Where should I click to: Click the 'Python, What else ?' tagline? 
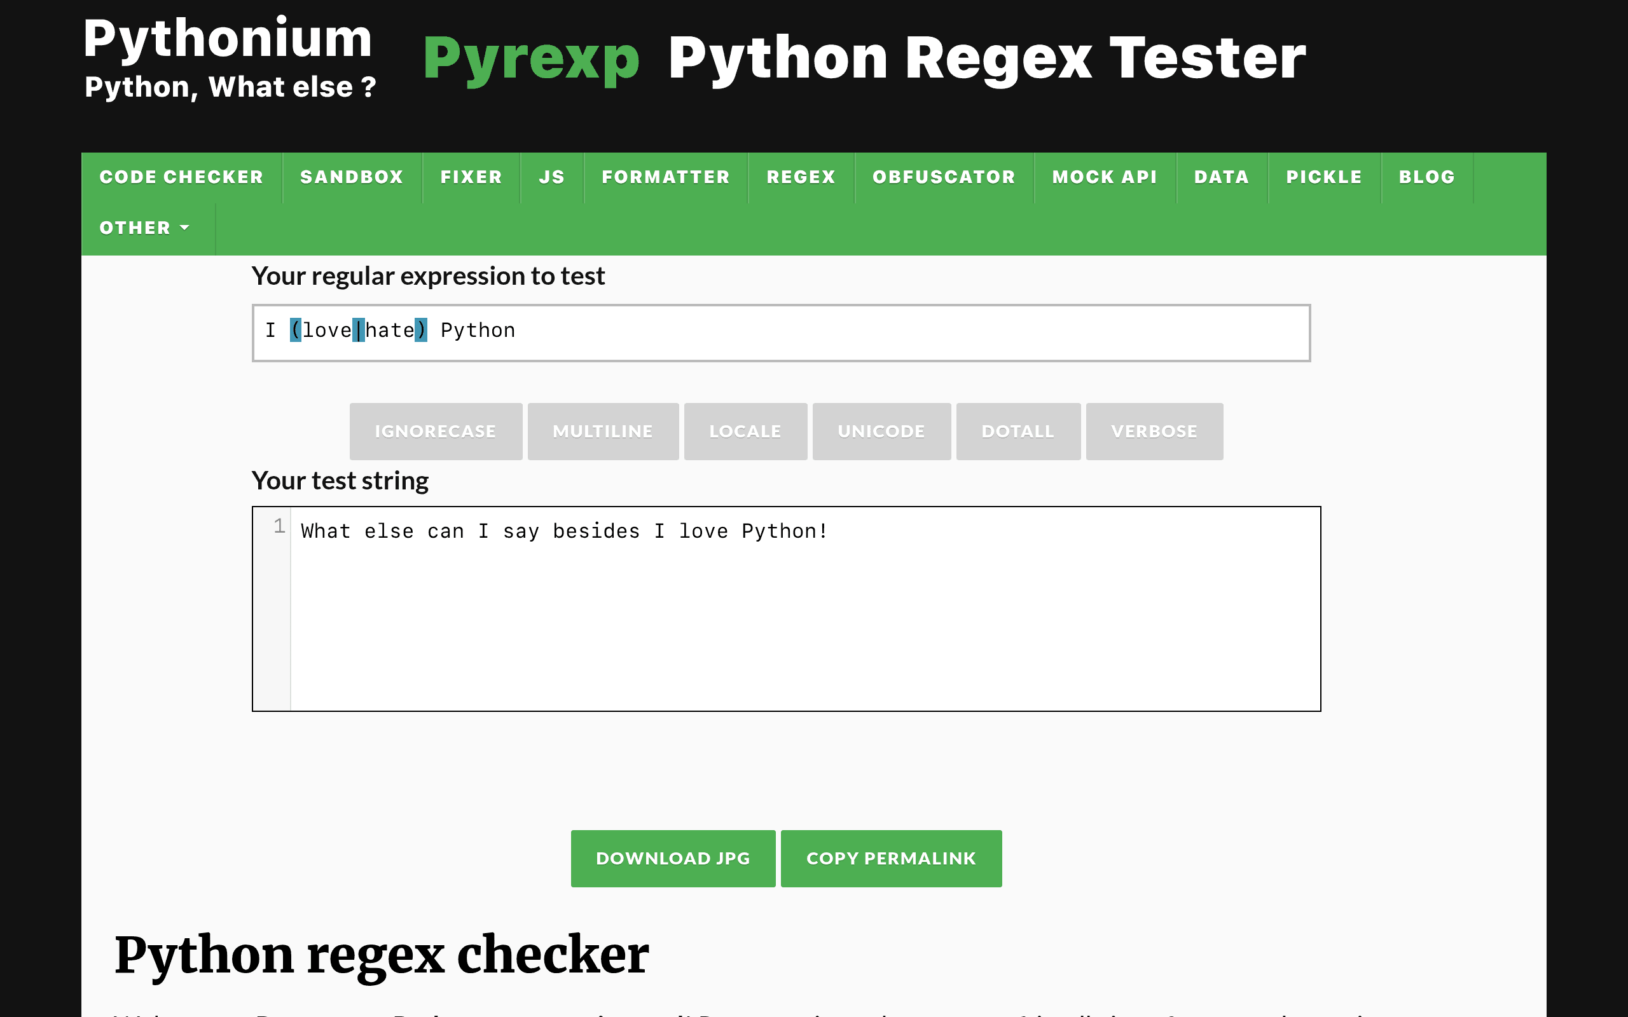click(x=230, y=88)
